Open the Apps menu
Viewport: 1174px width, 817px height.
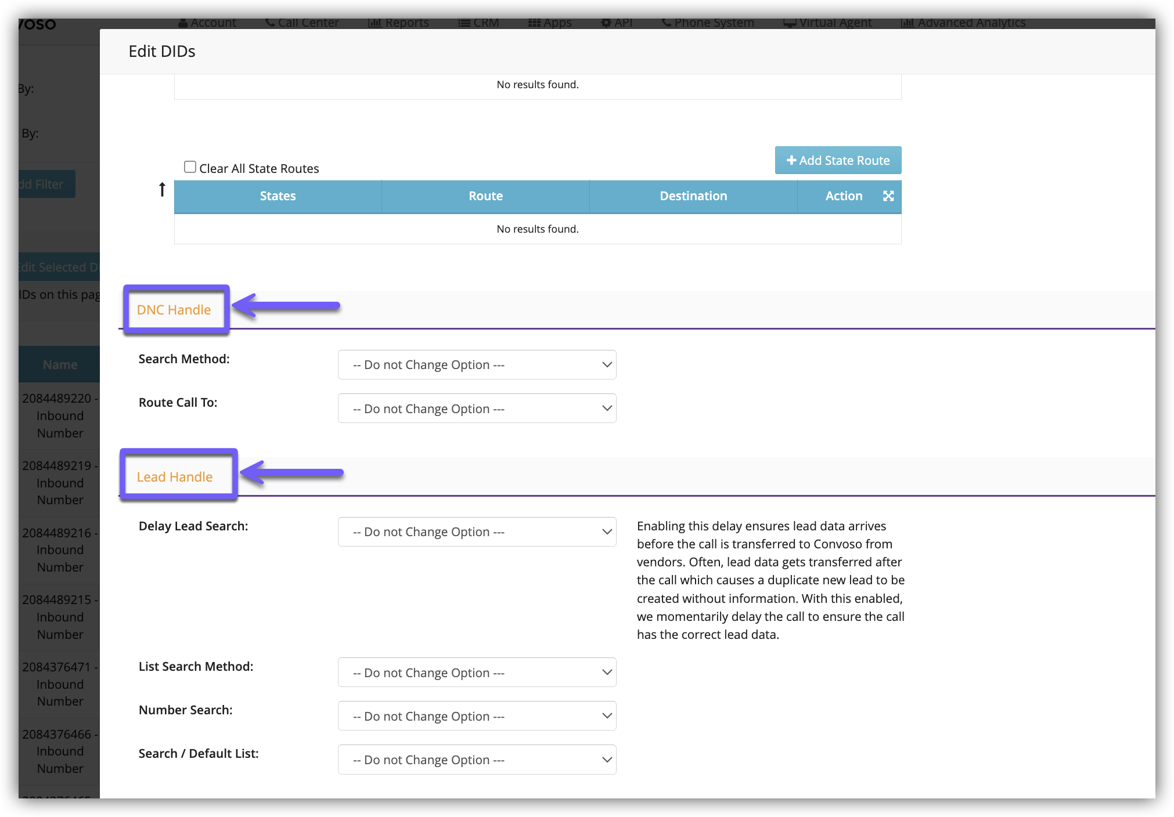[x=550, y=23]
